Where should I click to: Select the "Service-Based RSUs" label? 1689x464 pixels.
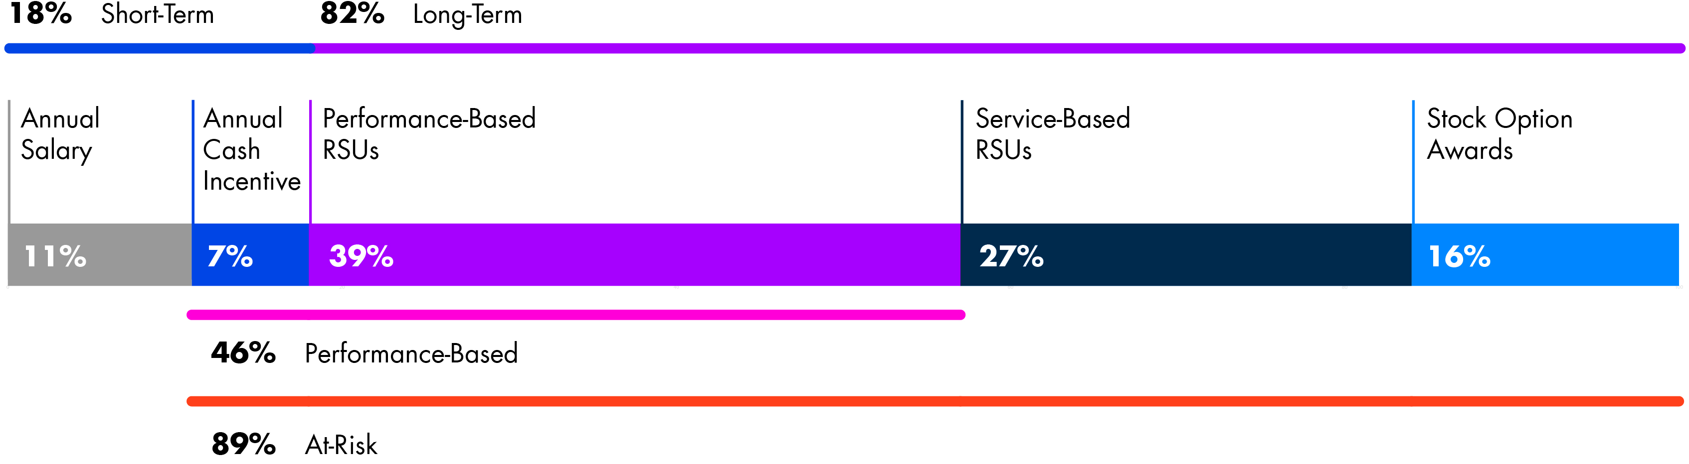tap(1052, 134)
